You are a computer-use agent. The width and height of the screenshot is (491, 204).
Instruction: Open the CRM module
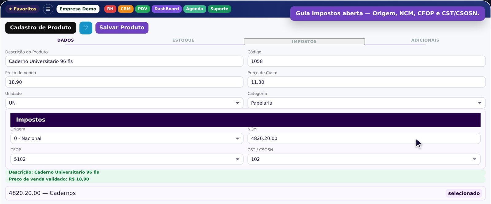126,9
